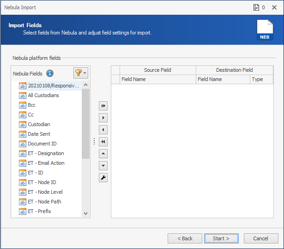The image size is (284, 249).
Task: Select the Document ID field
Action: point(42,144)
